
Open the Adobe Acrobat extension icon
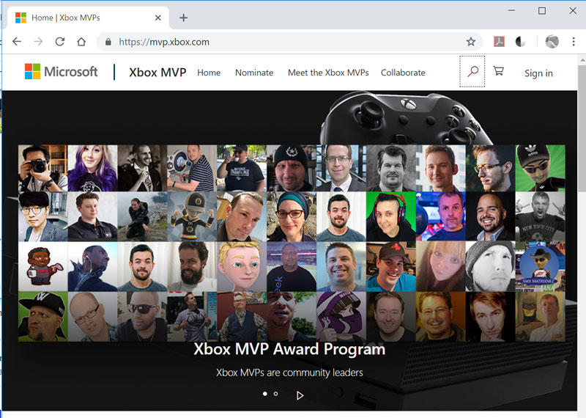[499, 42]
